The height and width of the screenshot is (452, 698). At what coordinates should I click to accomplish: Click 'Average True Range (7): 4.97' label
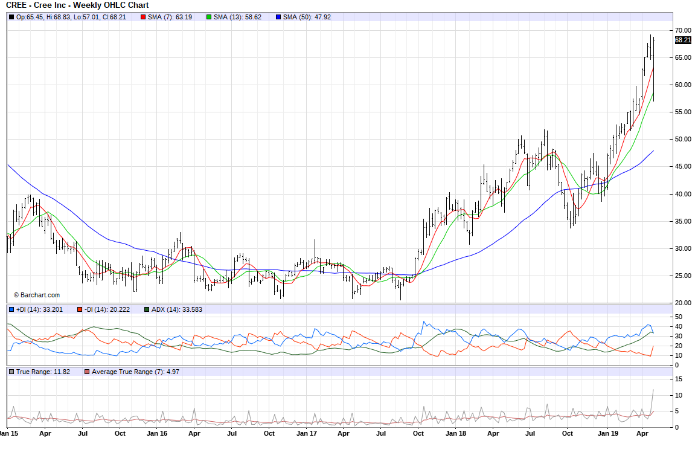coord(136,372)
